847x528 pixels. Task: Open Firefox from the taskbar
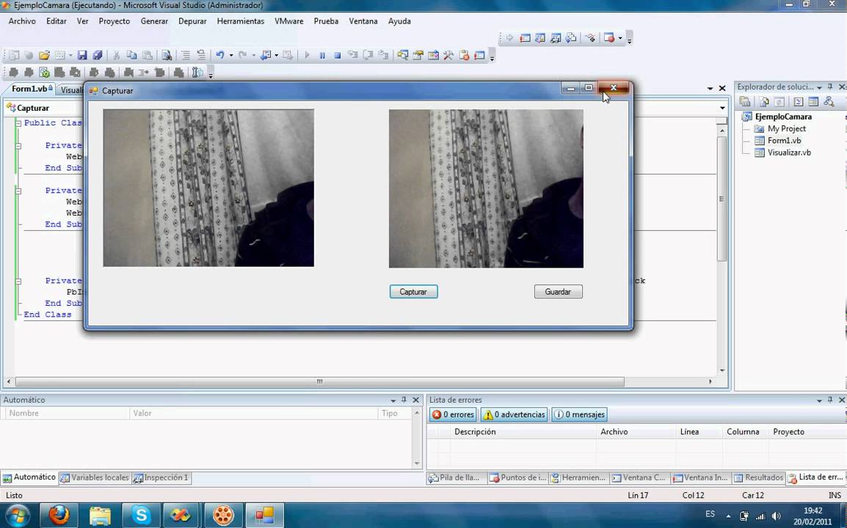59,515
